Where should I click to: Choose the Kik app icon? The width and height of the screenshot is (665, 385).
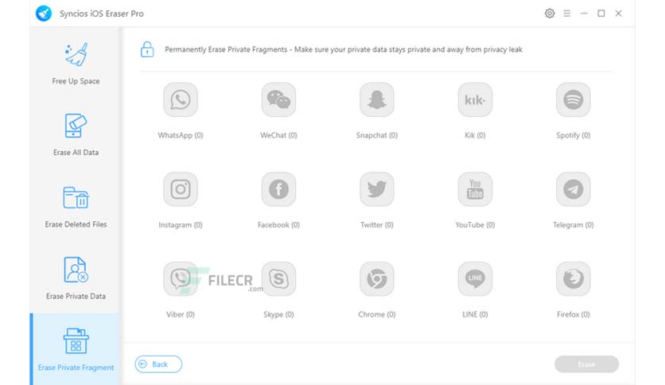[x=475, y=100]
